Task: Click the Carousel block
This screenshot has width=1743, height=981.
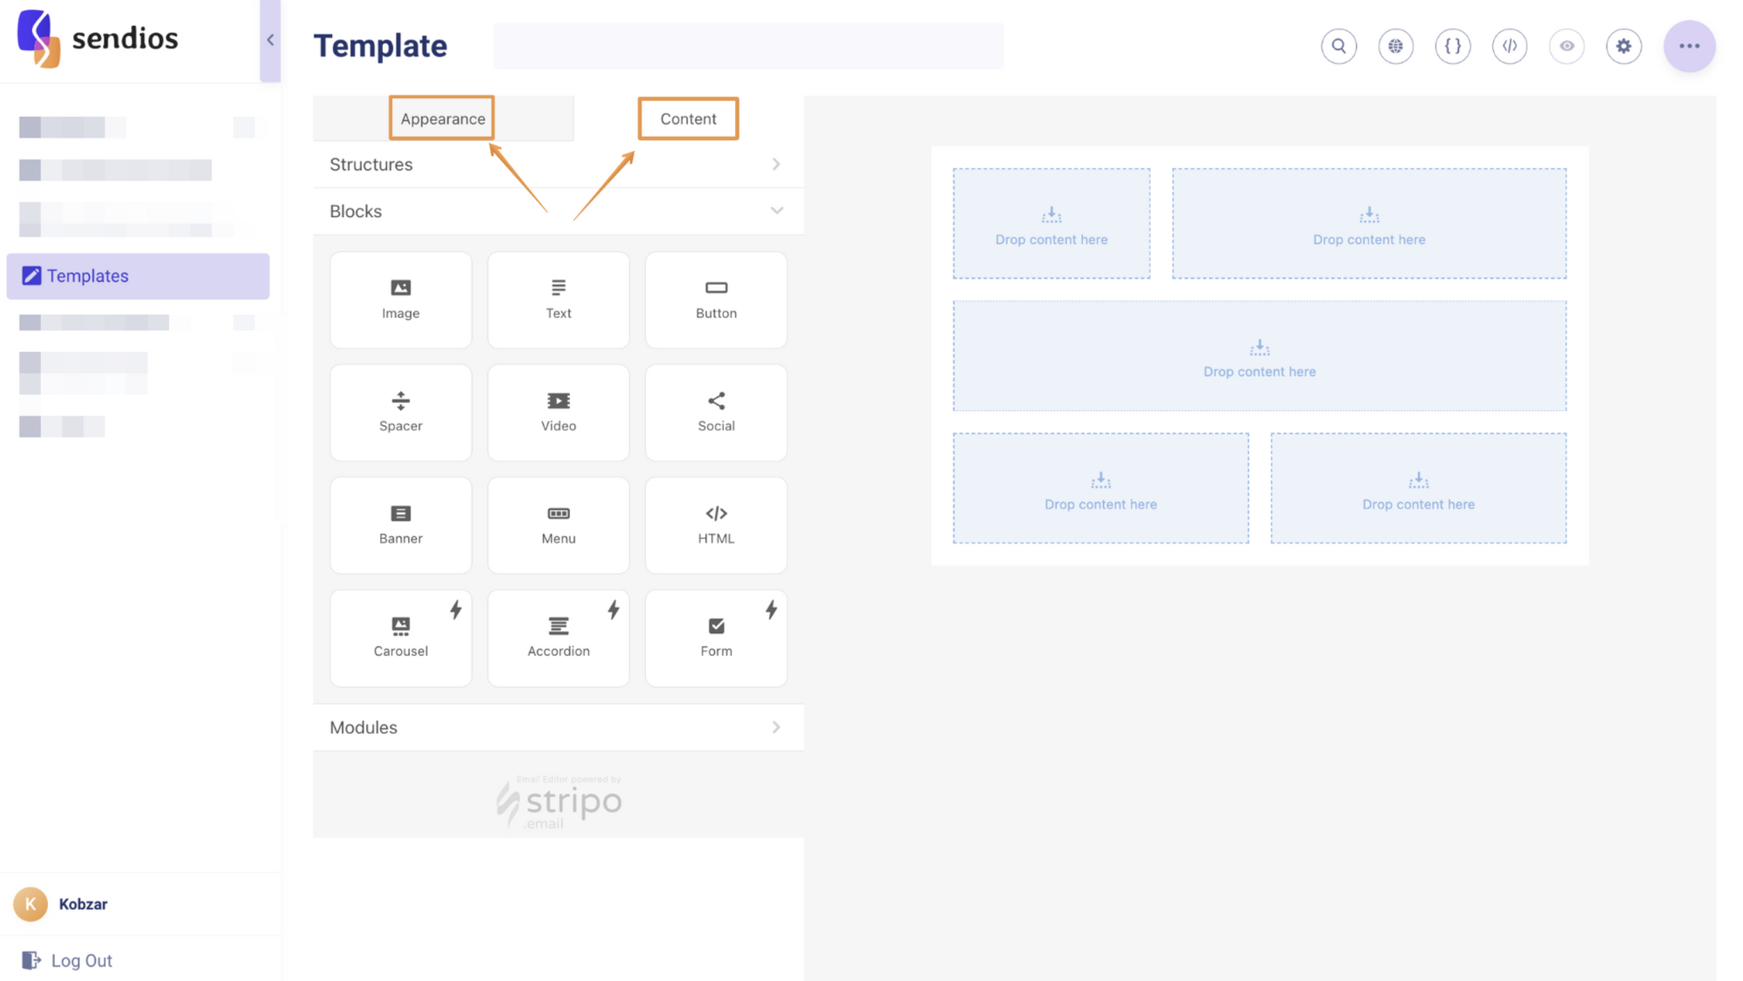Action: point(400,637)
